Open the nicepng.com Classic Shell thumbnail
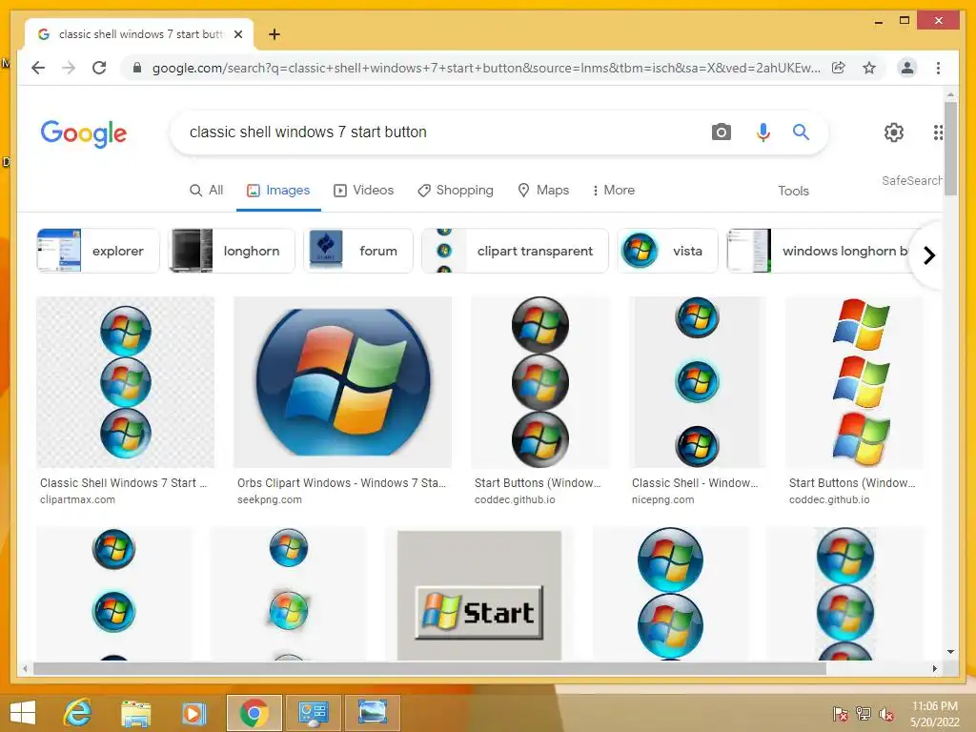 697,382
